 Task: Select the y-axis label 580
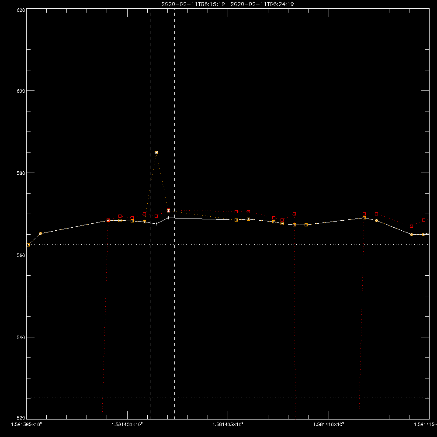point(21,173)
